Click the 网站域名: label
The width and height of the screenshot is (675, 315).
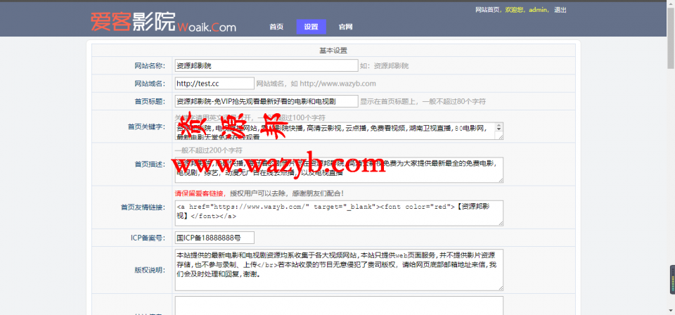point(150,84)
